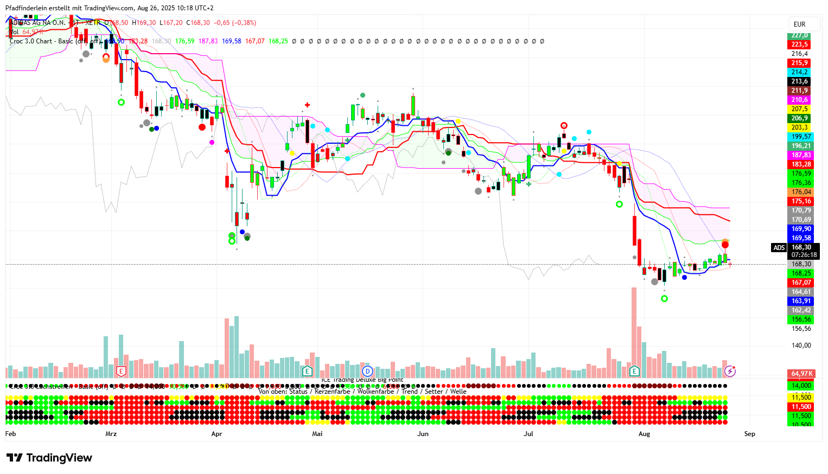Click the 64,97K volume scale label

coord(801,374)
